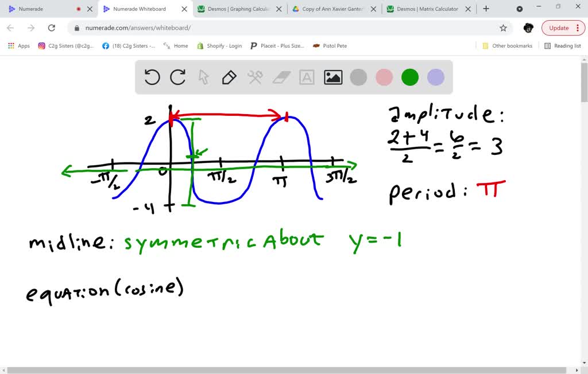Image resolution: width=588 pixels, height=374 pixels.
Task: Select the Undo icon on the whiteboard toolbar
Action: [152, 76]
